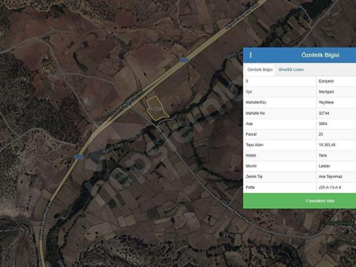Viewport: 356px width, 267px height.
Task: Select the Seyitgazi district value
Action: [326, 92]
